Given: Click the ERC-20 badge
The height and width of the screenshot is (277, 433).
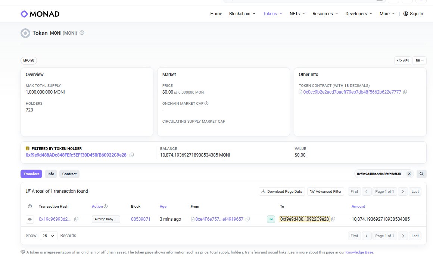Looking at the screenshot, I should coord(29,60).
